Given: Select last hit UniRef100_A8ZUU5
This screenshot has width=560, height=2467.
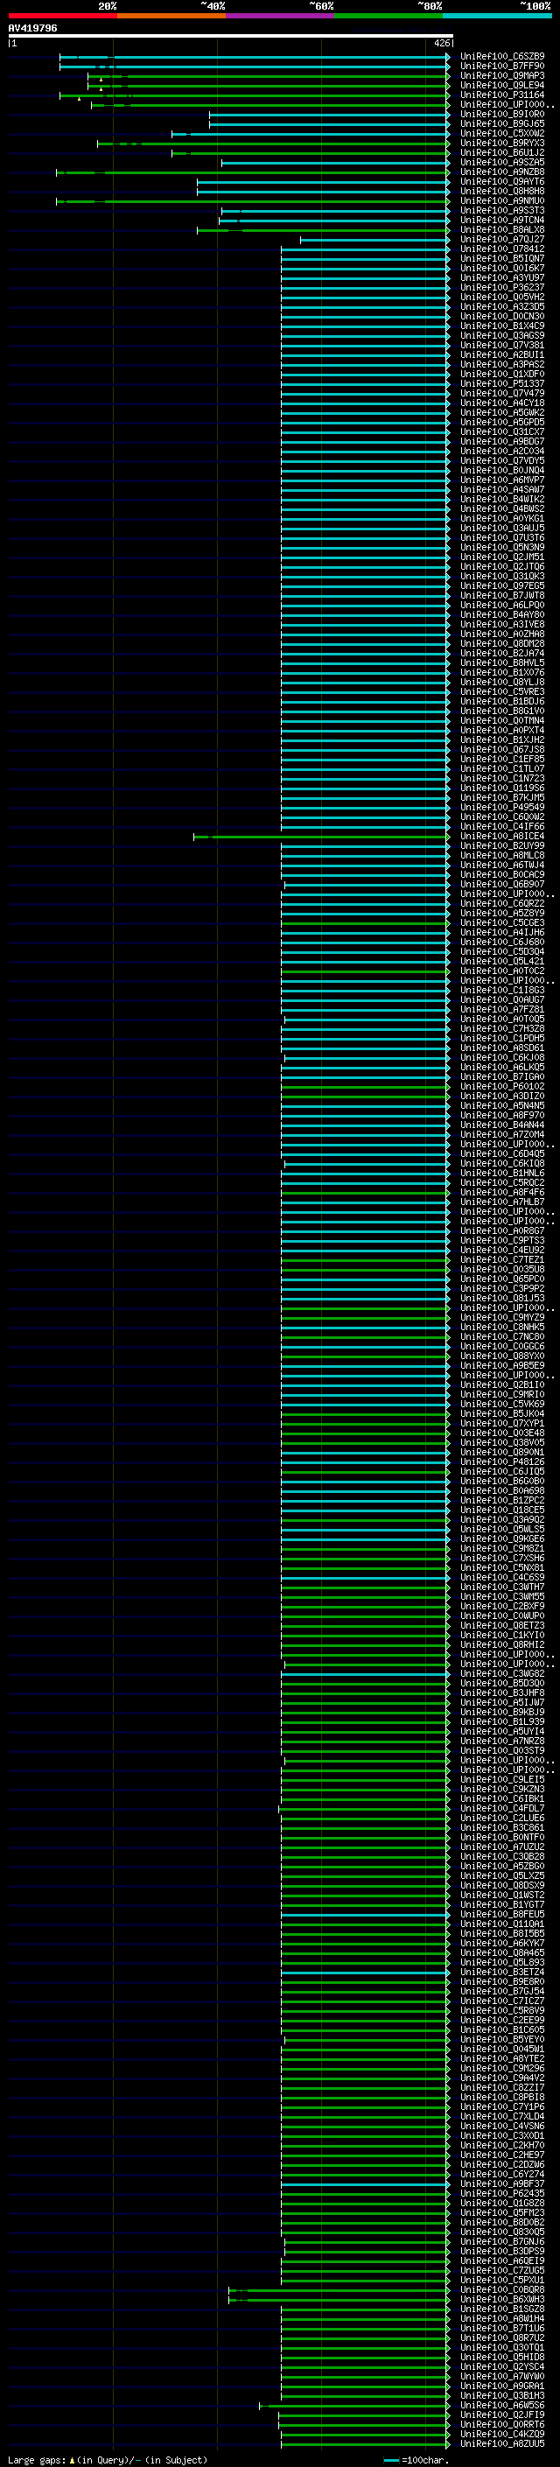Looking at the screenshot, I should (502, 2444).
